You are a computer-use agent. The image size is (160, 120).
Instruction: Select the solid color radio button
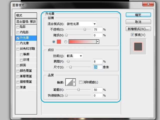[x=54, y=42]
